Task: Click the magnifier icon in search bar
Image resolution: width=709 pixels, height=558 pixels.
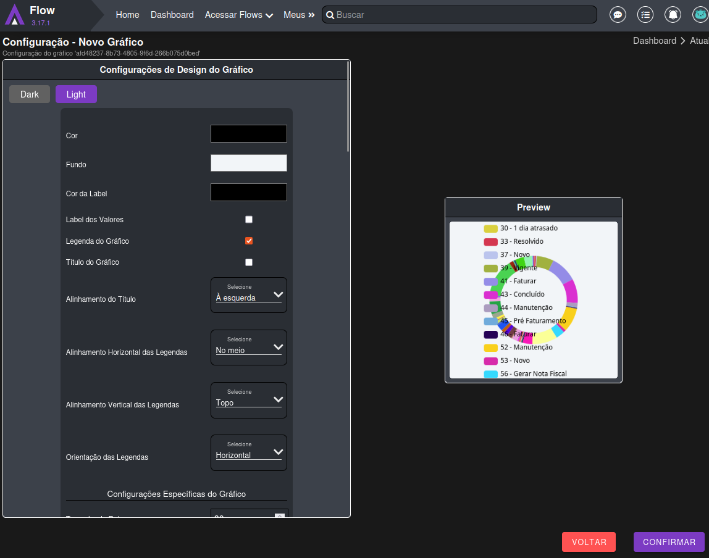Action: 330,15
